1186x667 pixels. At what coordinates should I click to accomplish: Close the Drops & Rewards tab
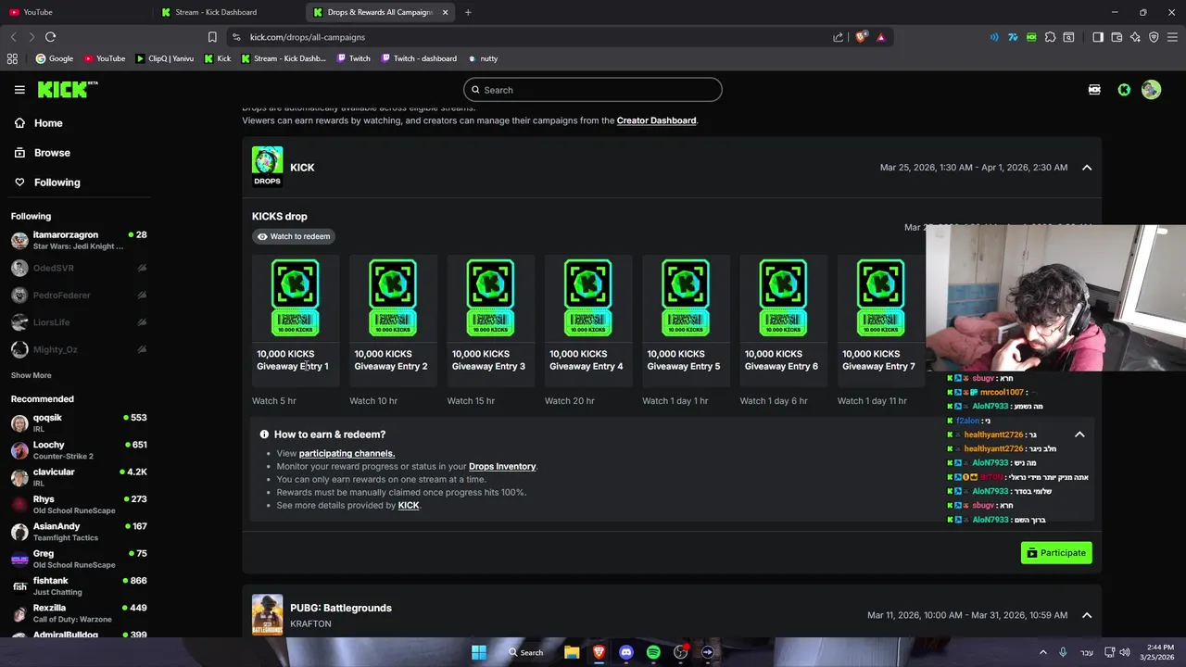tap(446, 12)
